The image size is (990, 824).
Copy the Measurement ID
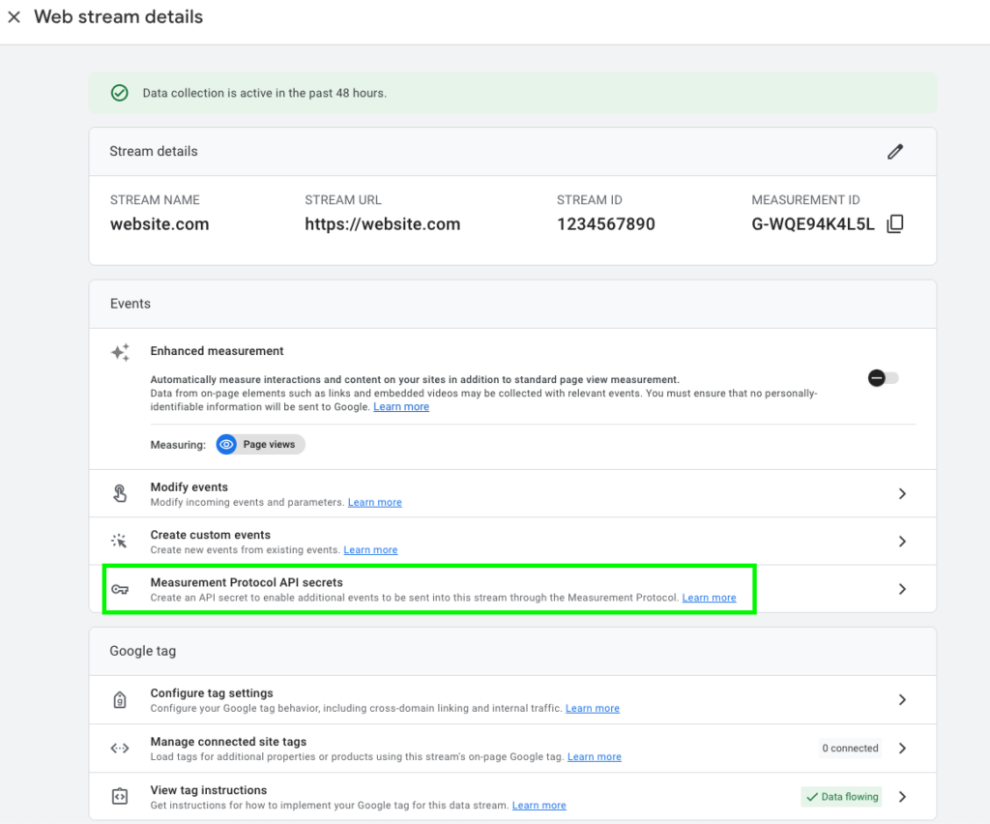coord(894,224)
